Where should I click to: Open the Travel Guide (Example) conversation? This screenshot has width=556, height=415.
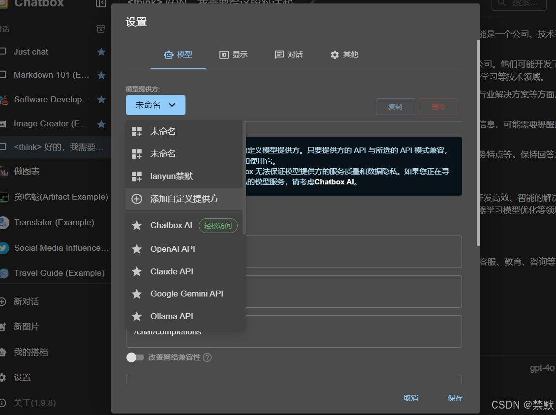(55, 273)
